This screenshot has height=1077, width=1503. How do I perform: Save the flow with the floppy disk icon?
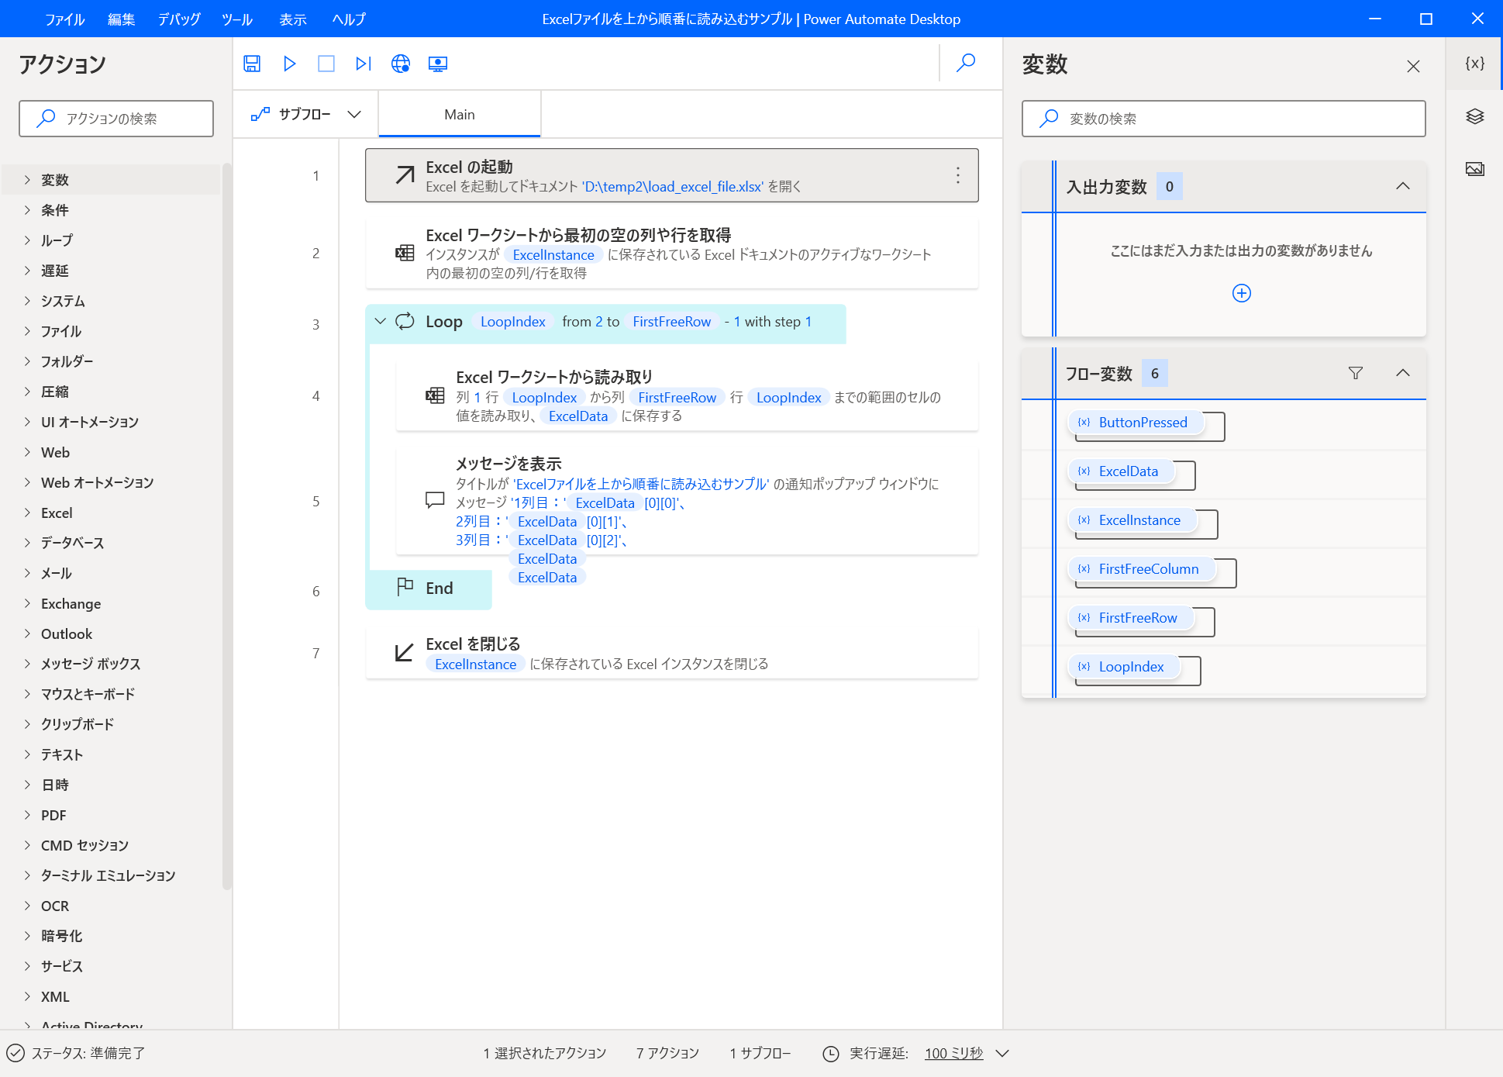(252, 64)
